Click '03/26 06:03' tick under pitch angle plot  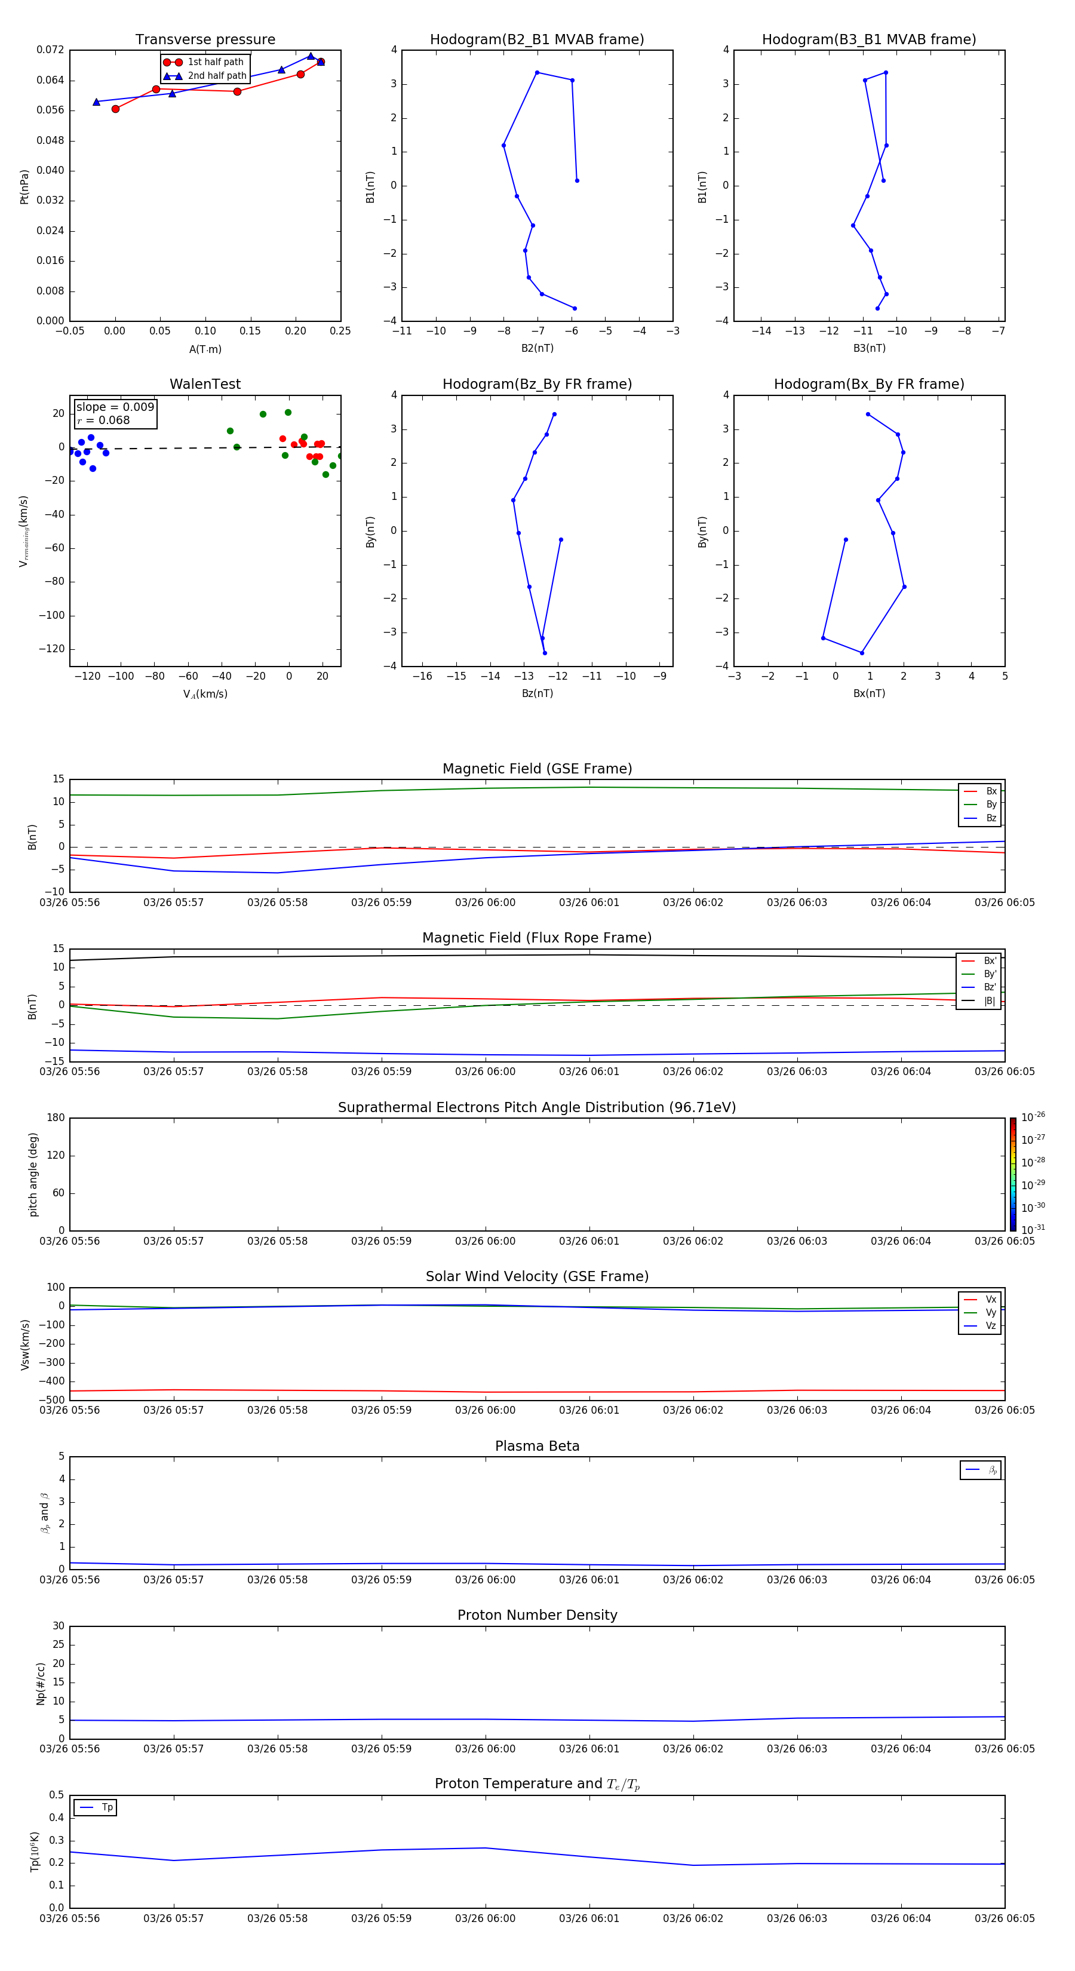pyautogui.click(x=797, y=1241)
